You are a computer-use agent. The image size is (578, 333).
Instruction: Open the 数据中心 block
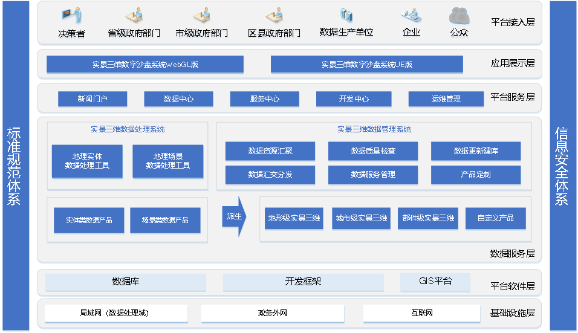point(178,99)
